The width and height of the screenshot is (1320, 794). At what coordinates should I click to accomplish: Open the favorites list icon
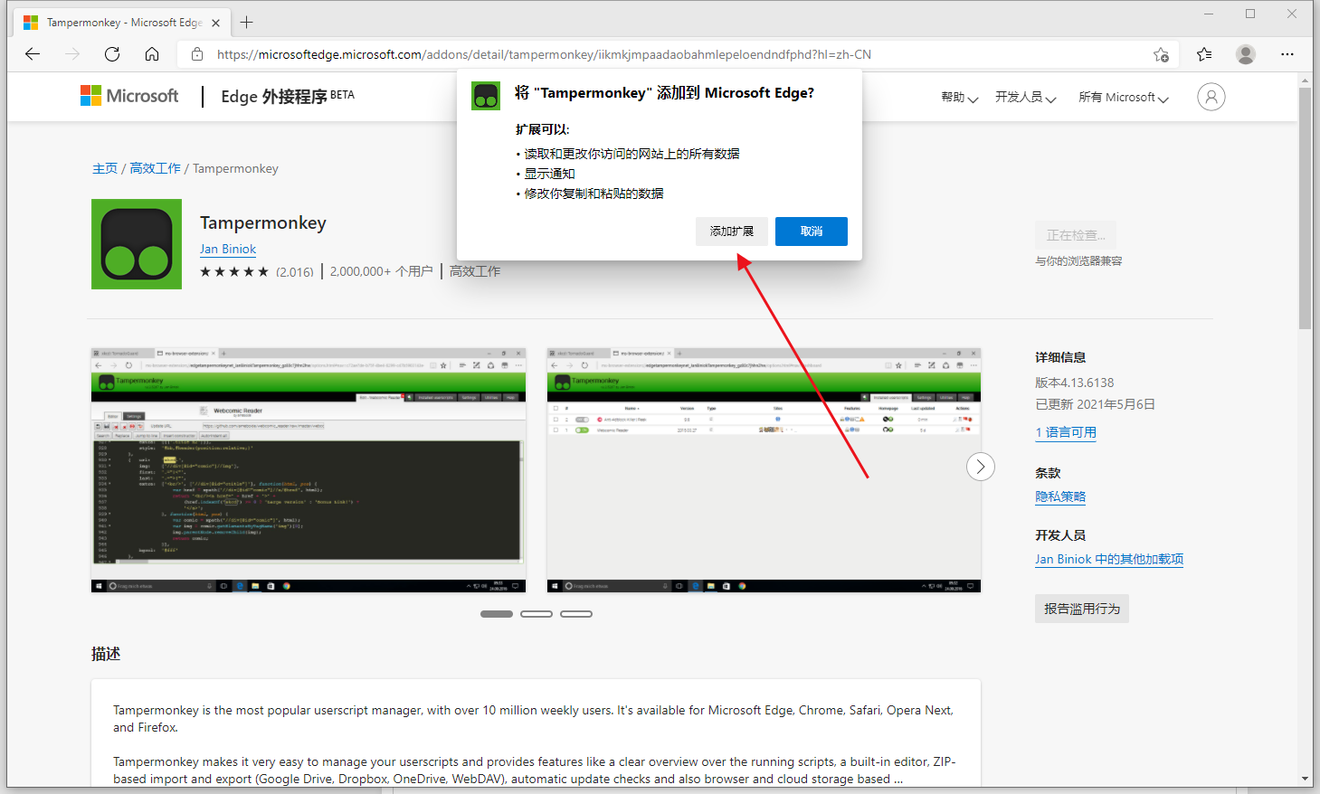(1204, 54)
